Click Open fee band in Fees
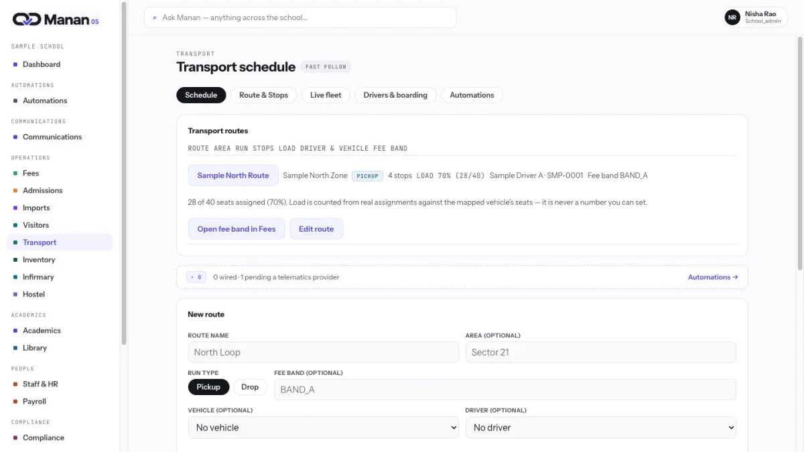The width and height of the screenshot is (804, 452). tap(237, 229)
